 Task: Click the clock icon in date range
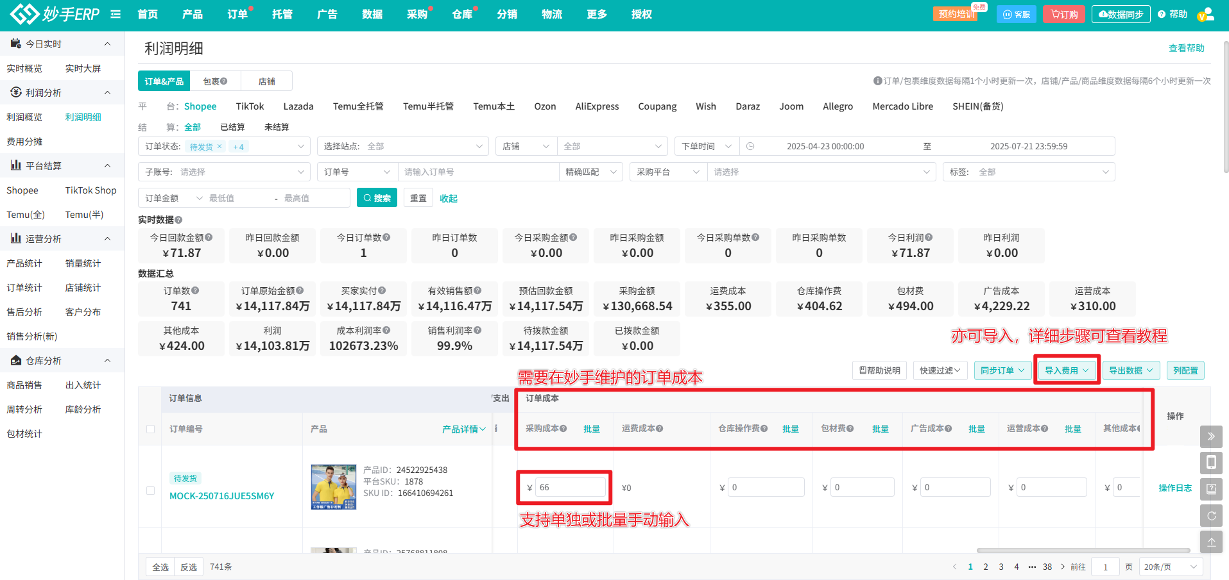[750, 146]
